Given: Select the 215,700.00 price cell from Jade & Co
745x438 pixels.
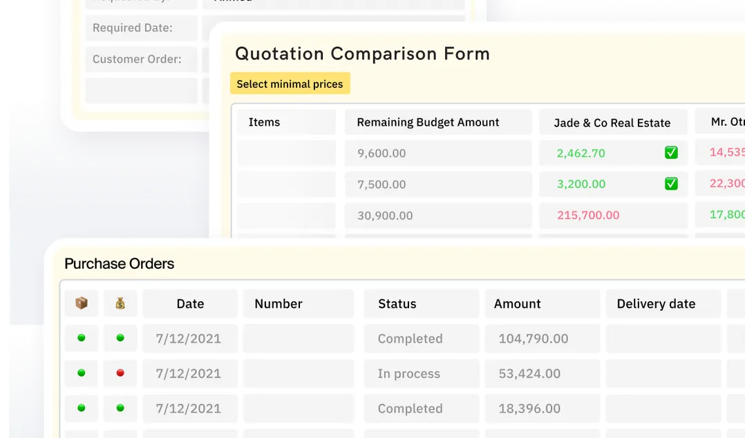Looking at the screenshot, I should (613, 215).
